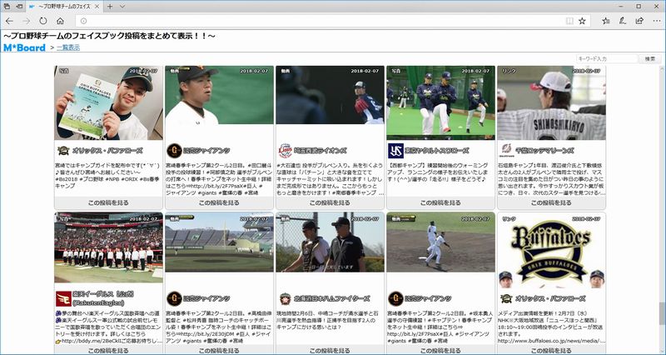Open the Rakuten Eagles choir photo
The height and width of the screenshot is (355, 666).
click(108, 247)
